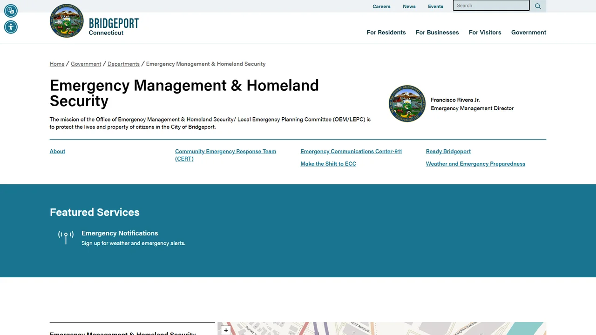
Task: Open Weather and Emergency Preparedness link
Action: pyautogui.click(x=475, y=164)
